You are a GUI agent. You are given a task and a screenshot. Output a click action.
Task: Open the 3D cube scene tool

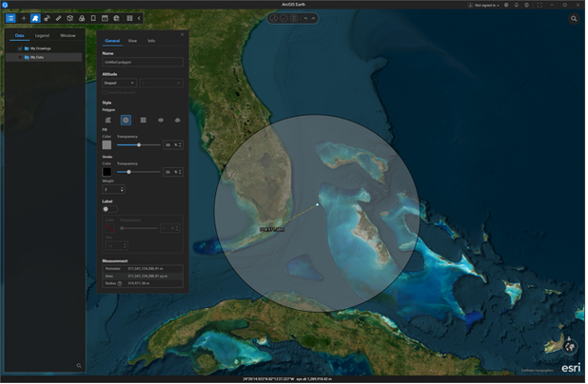pos(70,18)
